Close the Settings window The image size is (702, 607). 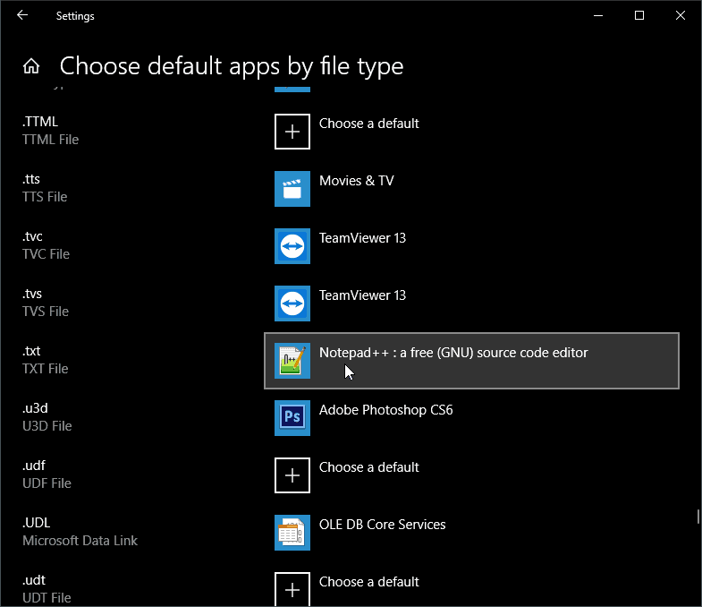pyautogui.click(x=681, y=16)
